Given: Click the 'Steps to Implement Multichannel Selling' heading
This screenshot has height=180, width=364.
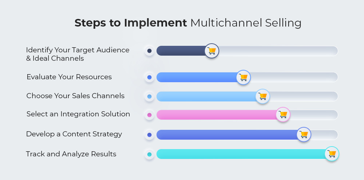Looking at the screenshot, I should click(188, 23).
